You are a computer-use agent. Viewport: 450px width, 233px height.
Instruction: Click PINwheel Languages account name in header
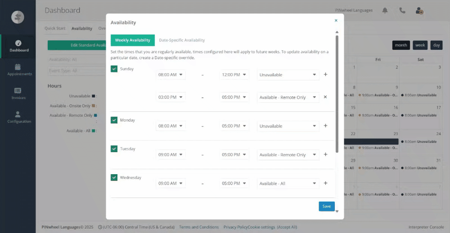tap(354, 10)
